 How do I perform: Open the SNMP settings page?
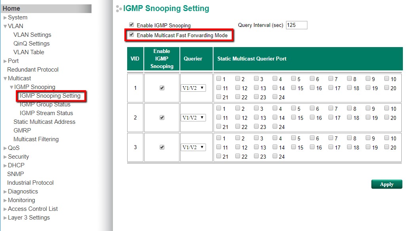pyautogui.click(x=15, y=174)
